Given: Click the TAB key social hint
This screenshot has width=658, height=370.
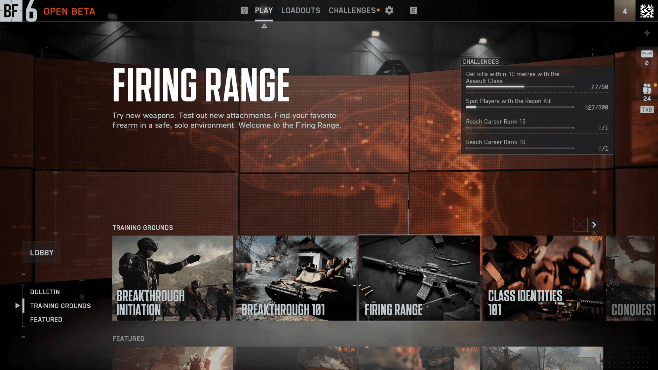Looking at the screenshot, I should click(x=647, y=110).
